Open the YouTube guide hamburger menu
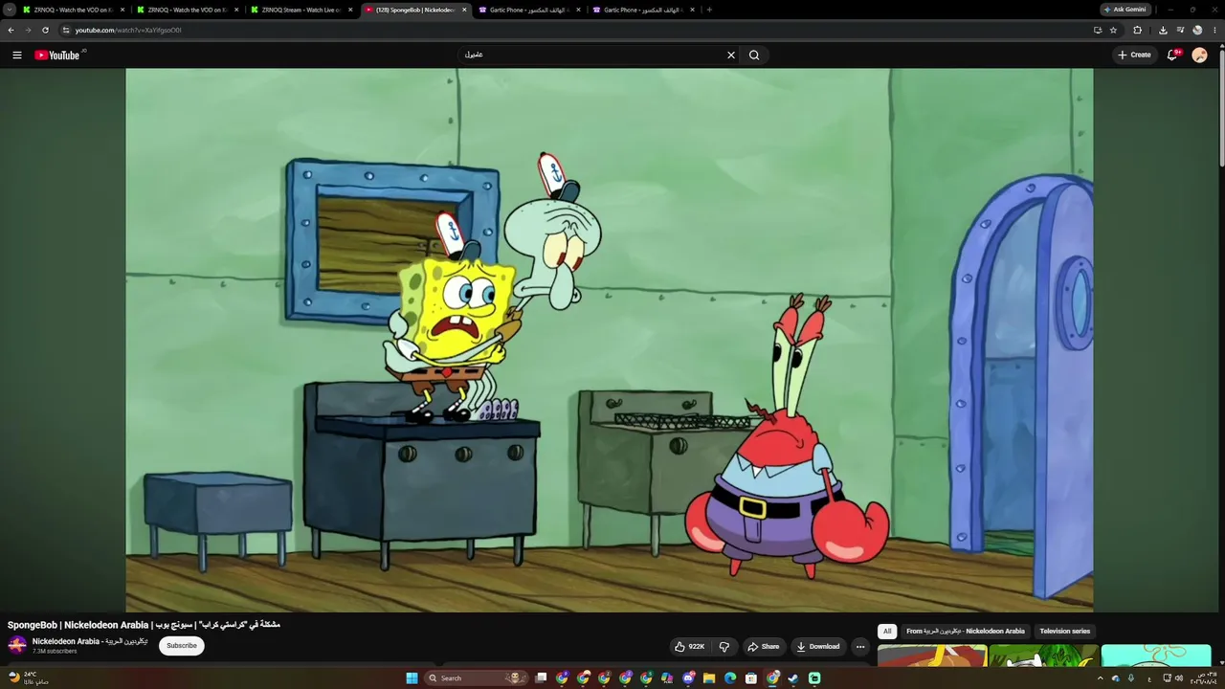 tap(17, 55)
